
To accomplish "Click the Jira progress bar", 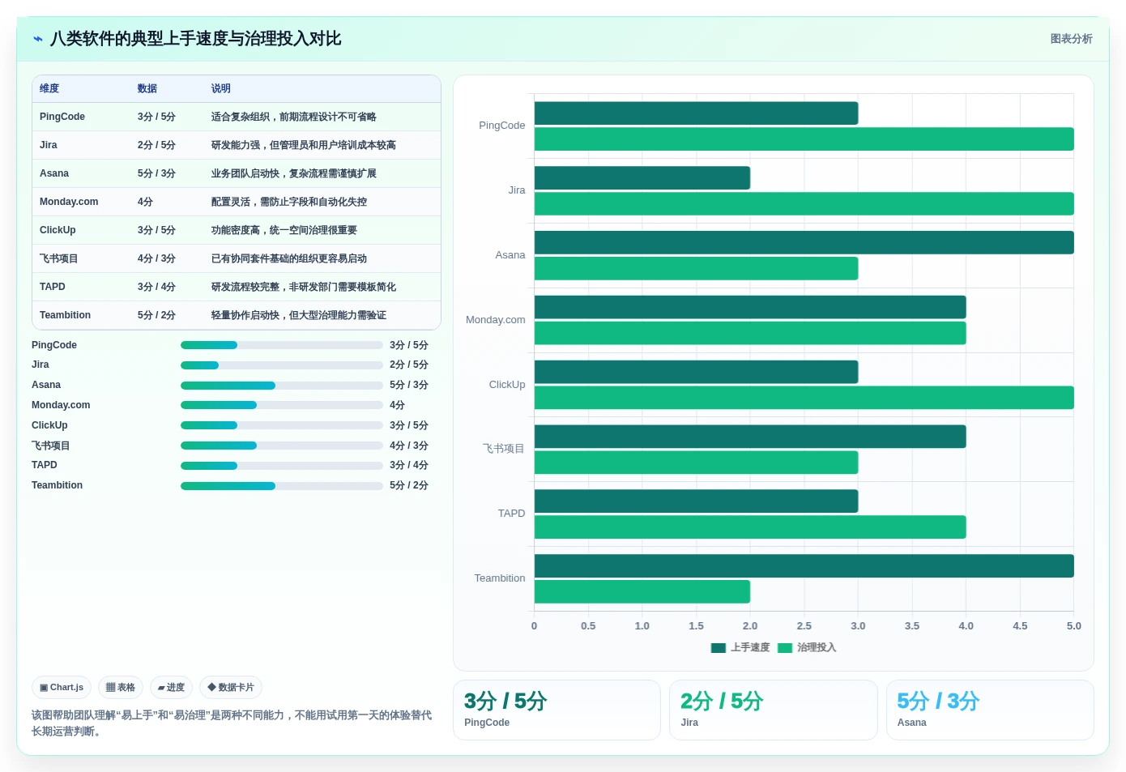I will 282,365.
